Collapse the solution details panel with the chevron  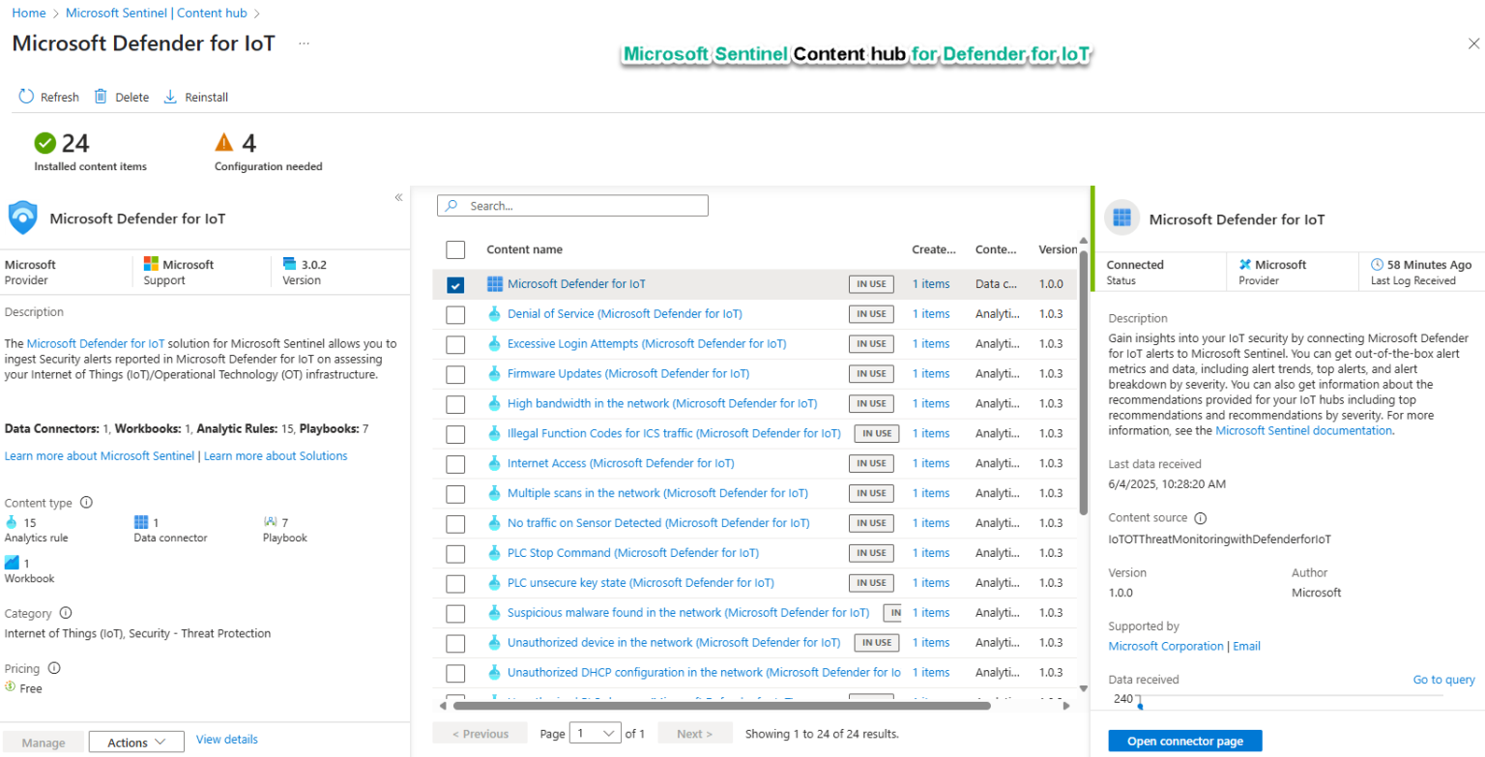coord(397,196)
